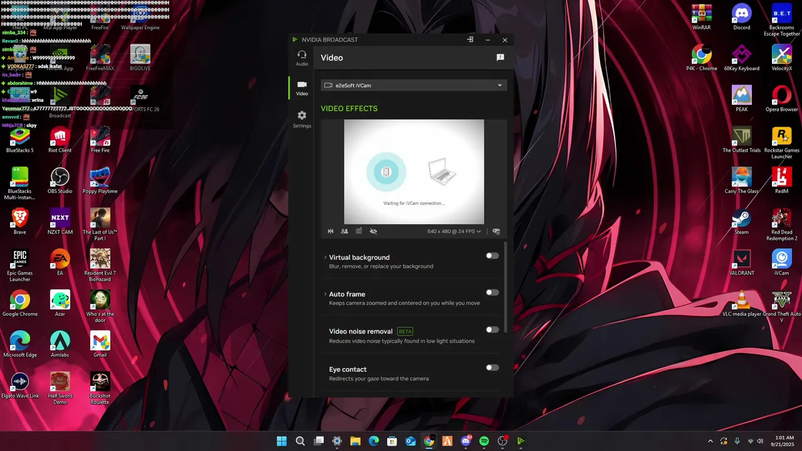Open the camera settings icon under preview
Screen dimensions: 802x451
[496, 231]
